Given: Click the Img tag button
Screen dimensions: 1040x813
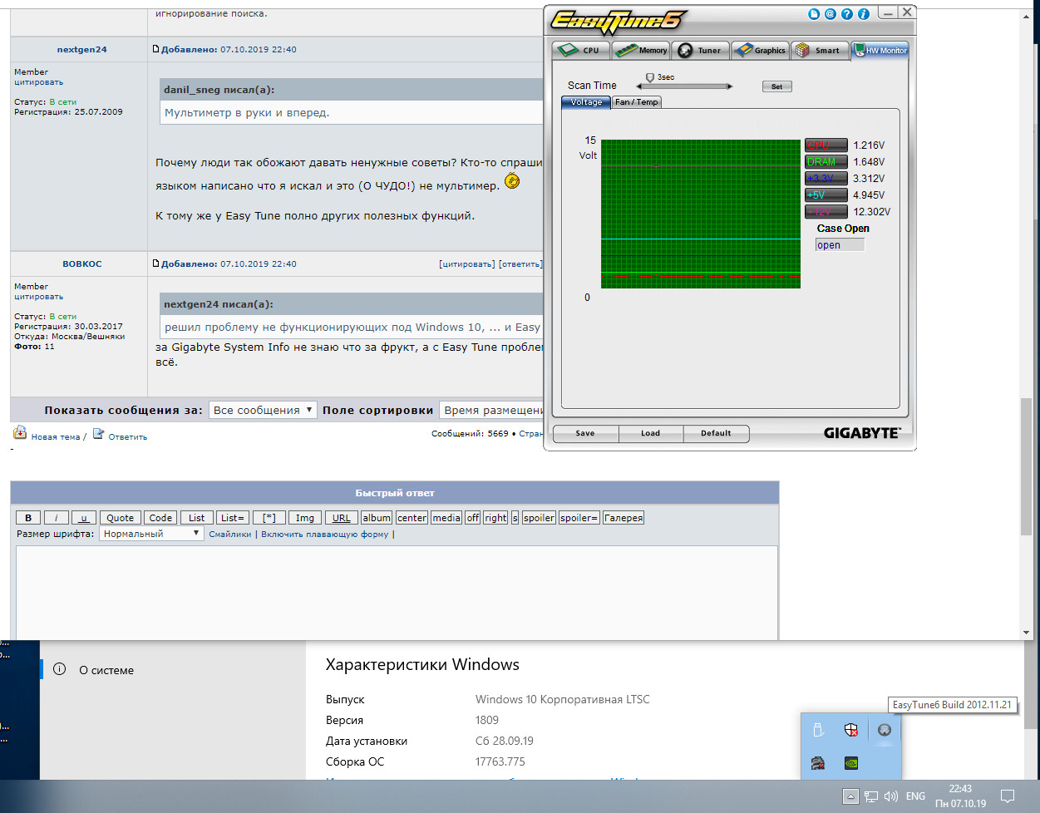Looking at the screenshot, I should 305,517.
